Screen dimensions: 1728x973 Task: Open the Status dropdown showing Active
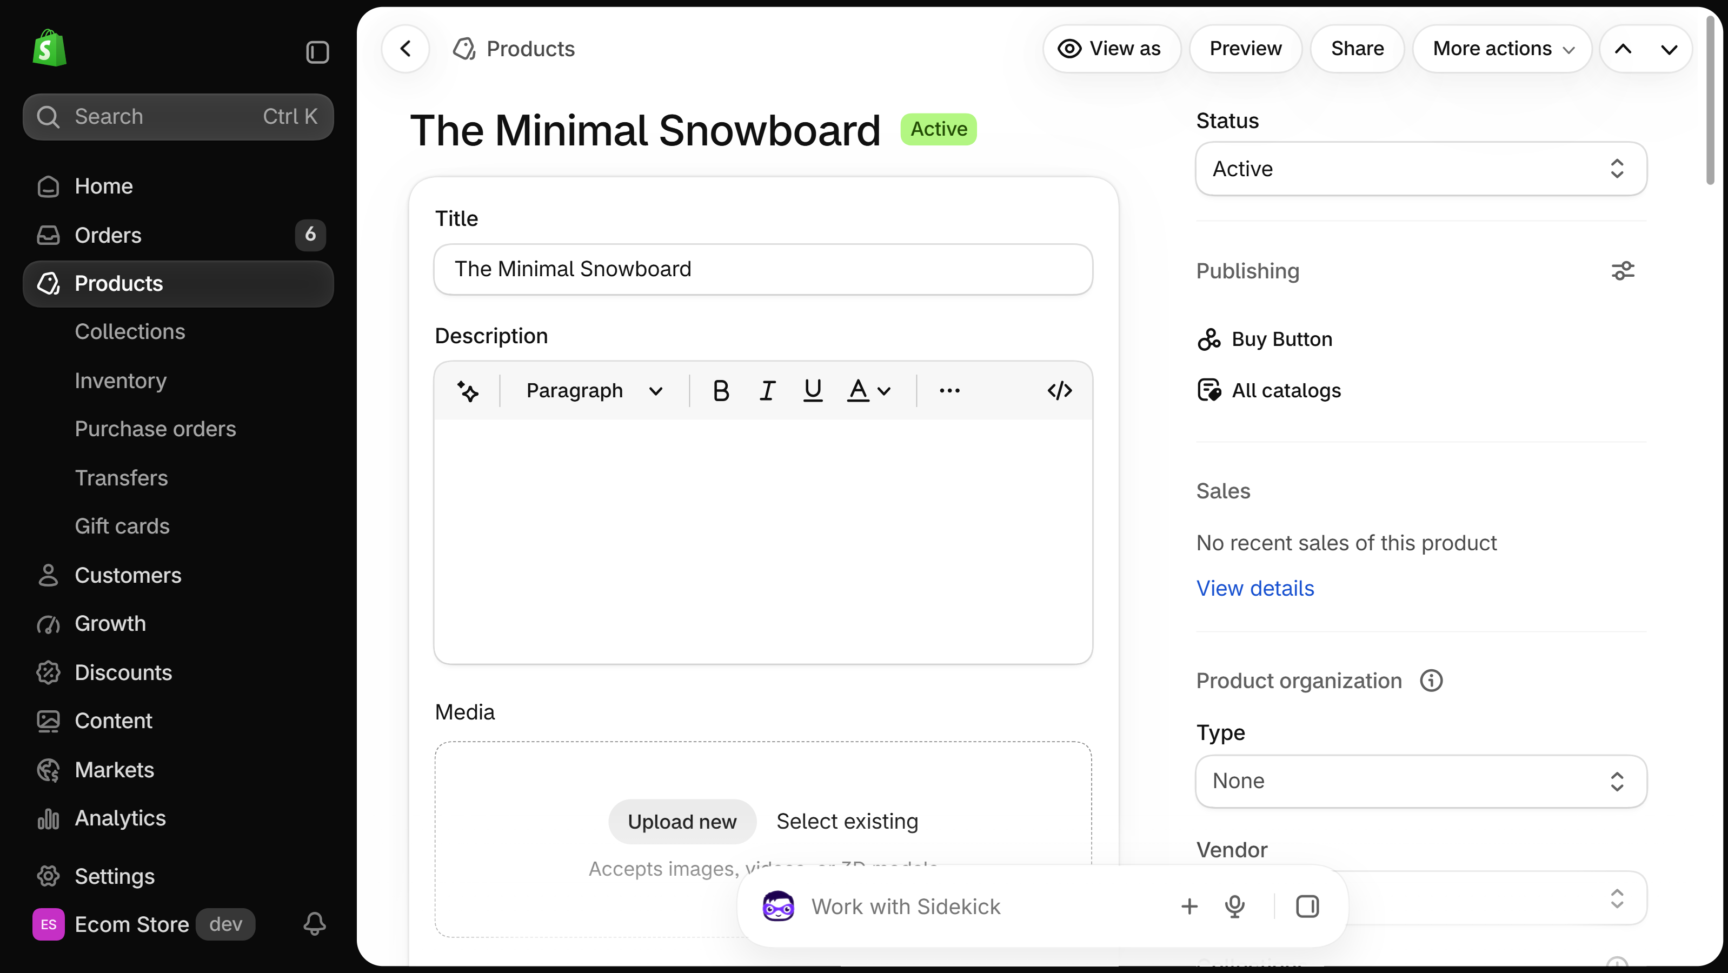(1421, 168)
